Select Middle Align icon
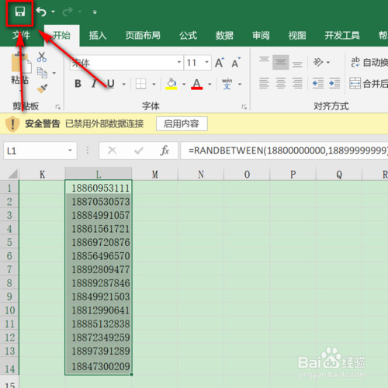This screenshot has width=388, height=388. point(281,62)
